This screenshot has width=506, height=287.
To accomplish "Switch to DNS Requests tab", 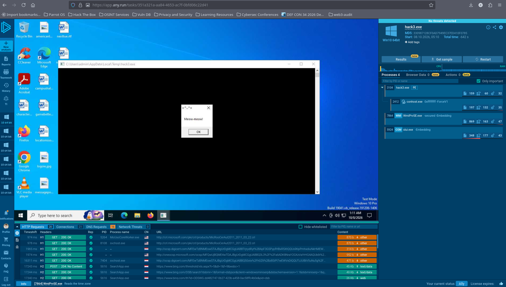I will click(101, 227).
